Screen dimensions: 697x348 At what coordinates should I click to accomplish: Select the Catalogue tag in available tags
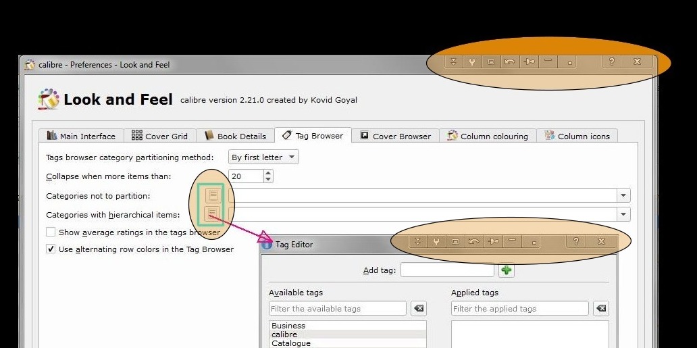(348, 343)
